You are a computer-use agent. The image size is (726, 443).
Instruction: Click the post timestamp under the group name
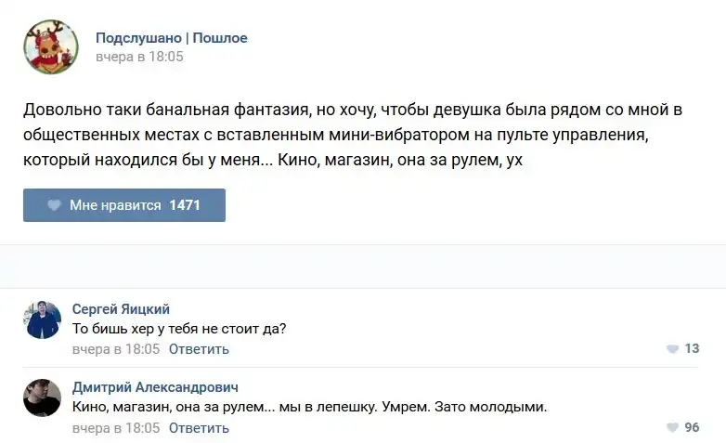pyautogui.click(x=139, y=57)
